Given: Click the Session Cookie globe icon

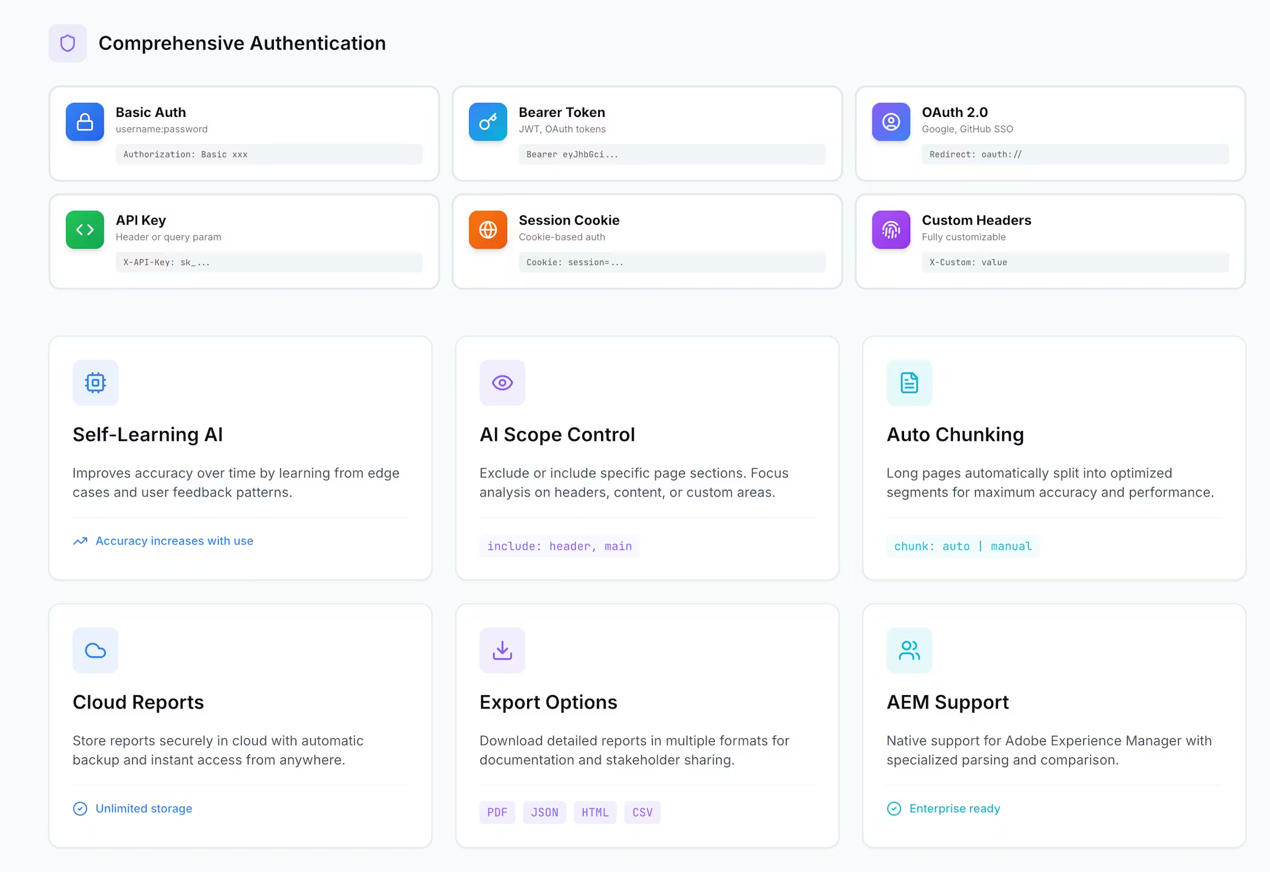Looking at the screenshot, I should pos(488,230).
